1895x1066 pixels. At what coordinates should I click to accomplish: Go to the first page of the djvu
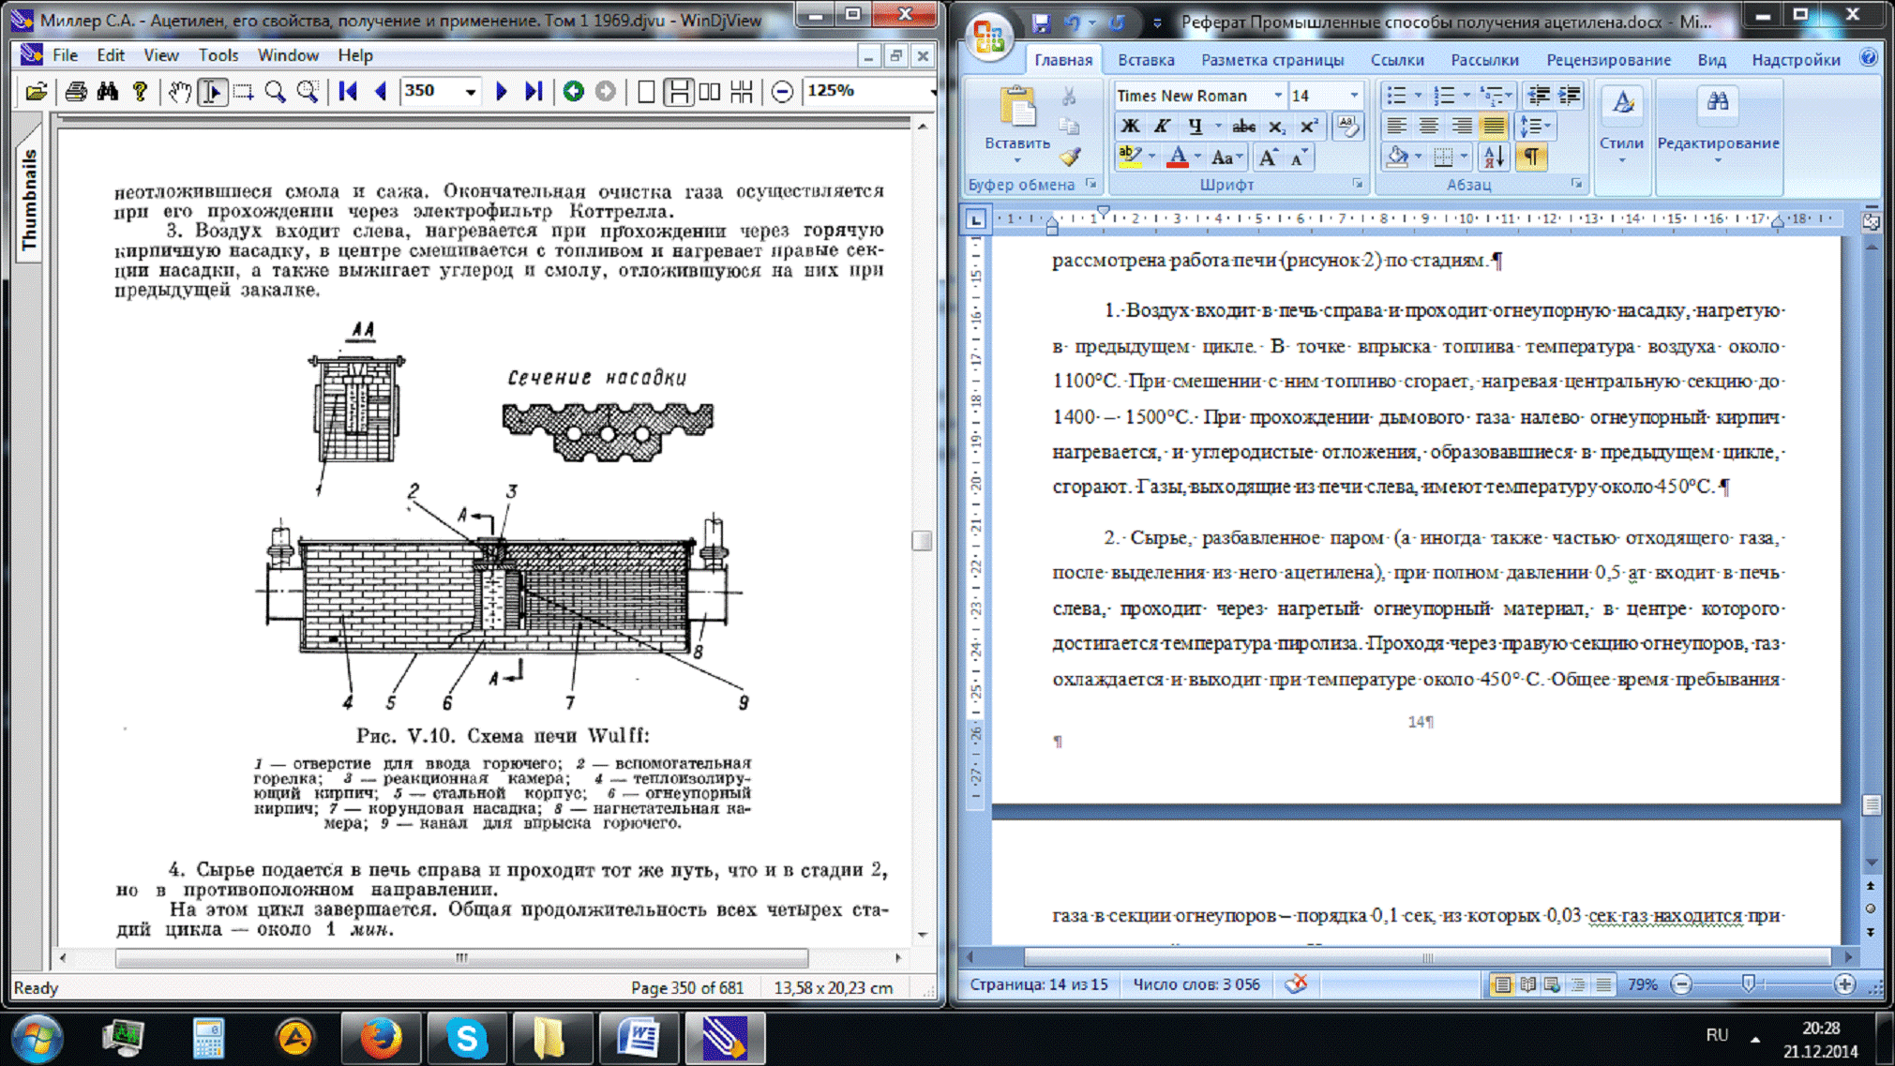pos(348,91)
